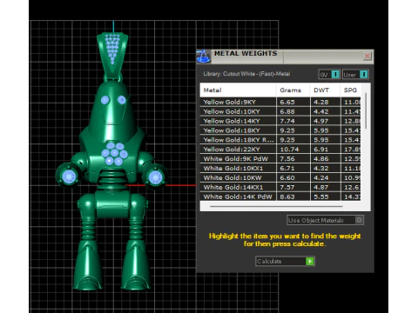Select the chest gemstone cluster on robot
Viewport: 418px width, 313px height.
pyautogui.click(x=115, y=154)
